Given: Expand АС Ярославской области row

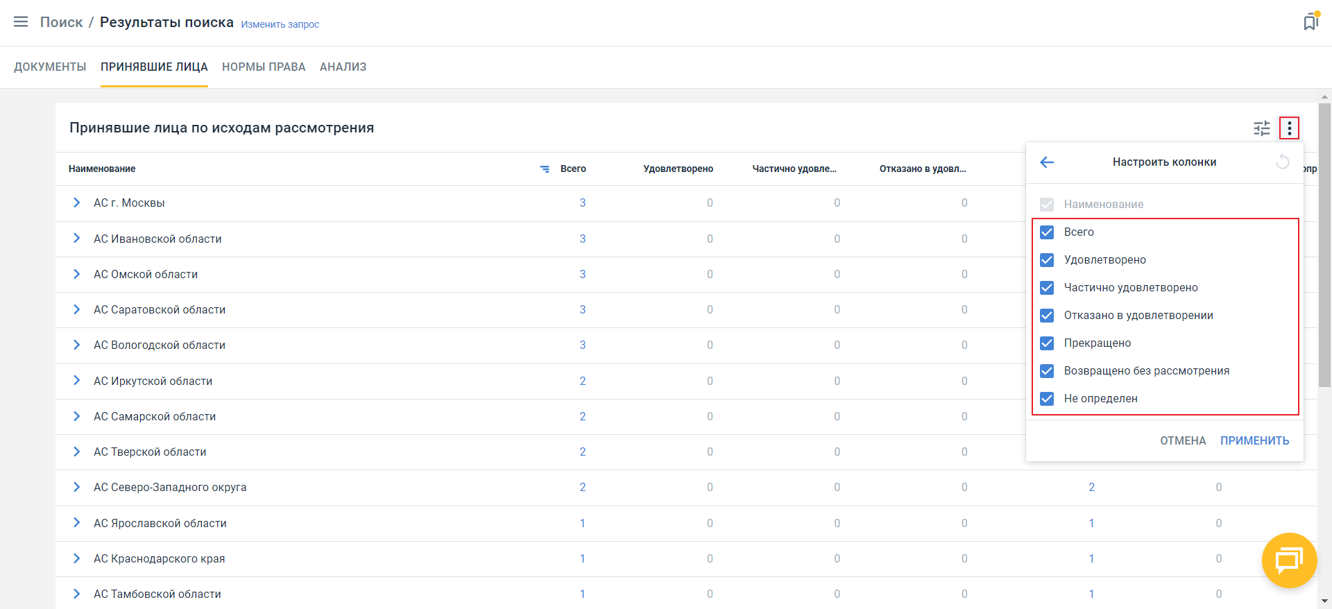Looking at the screenshot, I should 76,522.
